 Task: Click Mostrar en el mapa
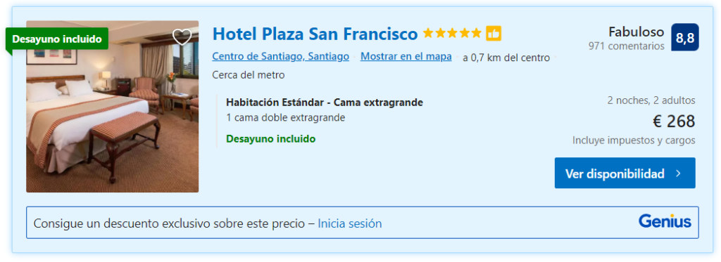(x=406, y=57)
